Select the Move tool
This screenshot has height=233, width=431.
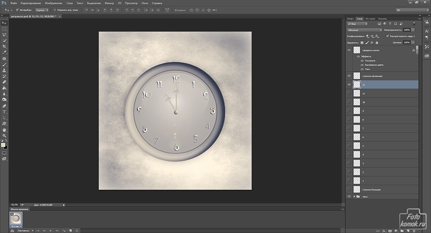pos(5,23)
